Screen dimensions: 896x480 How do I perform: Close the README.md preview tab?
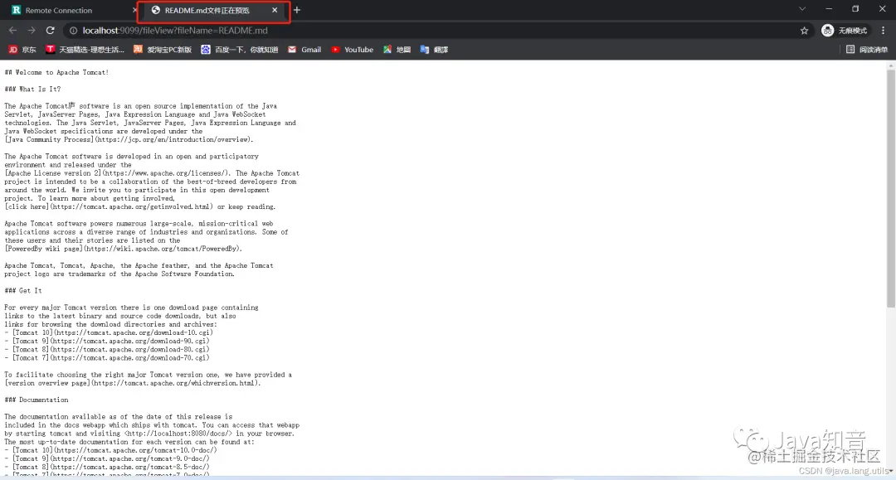[275, 10]
